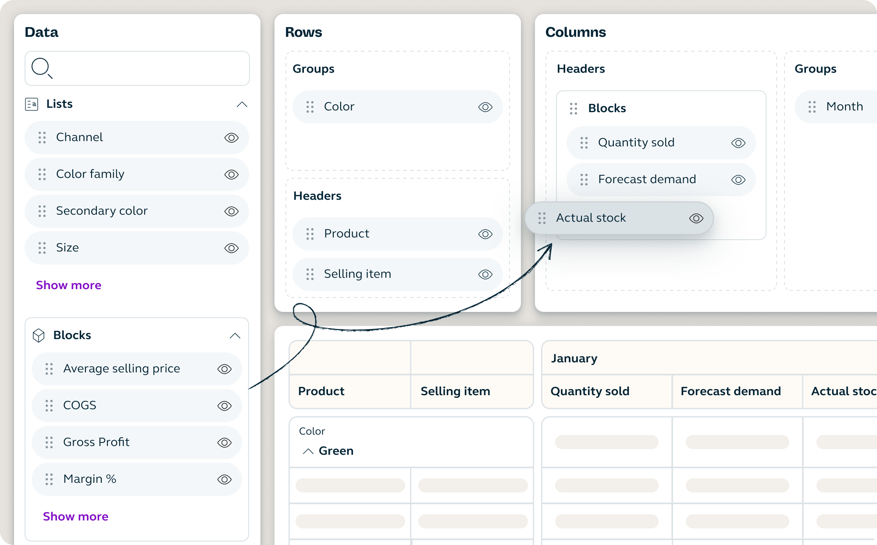Viewport: 877px width, 545px height.
Task: Click the drag handle of Selling item in Rows panel
Action: coord(310,274)
